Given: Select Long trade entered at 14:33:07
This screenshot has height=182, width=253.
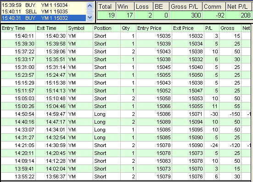Looking at the screenshot, I should [x=126, y=130].
